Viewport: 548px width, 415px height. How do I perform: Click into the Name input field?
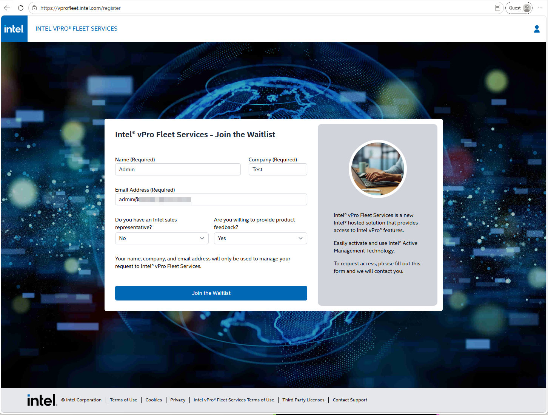pos(178,169)
